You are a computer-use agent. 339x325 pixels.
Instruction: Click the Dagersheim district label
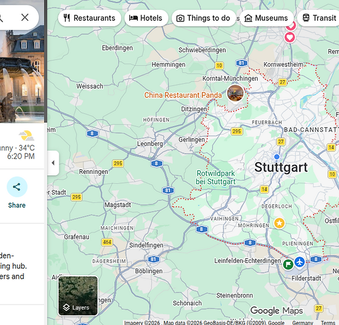click(x=109, y=261)
